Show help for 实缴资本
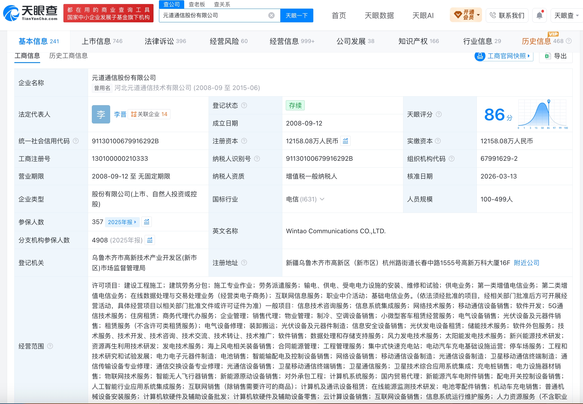The image size is (583, 404). [x=438, y=141]
